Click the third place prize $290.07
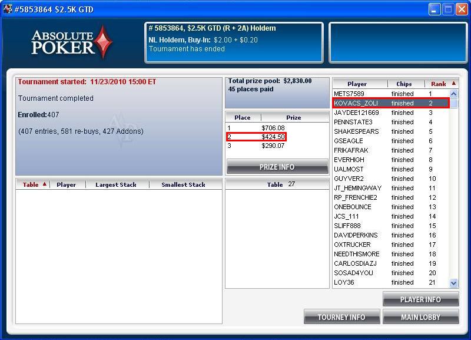 tap(273, 146)
